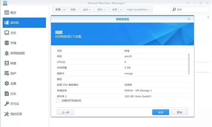
Task: Click the 存储 storage database icon
Action: pos(7,43)
